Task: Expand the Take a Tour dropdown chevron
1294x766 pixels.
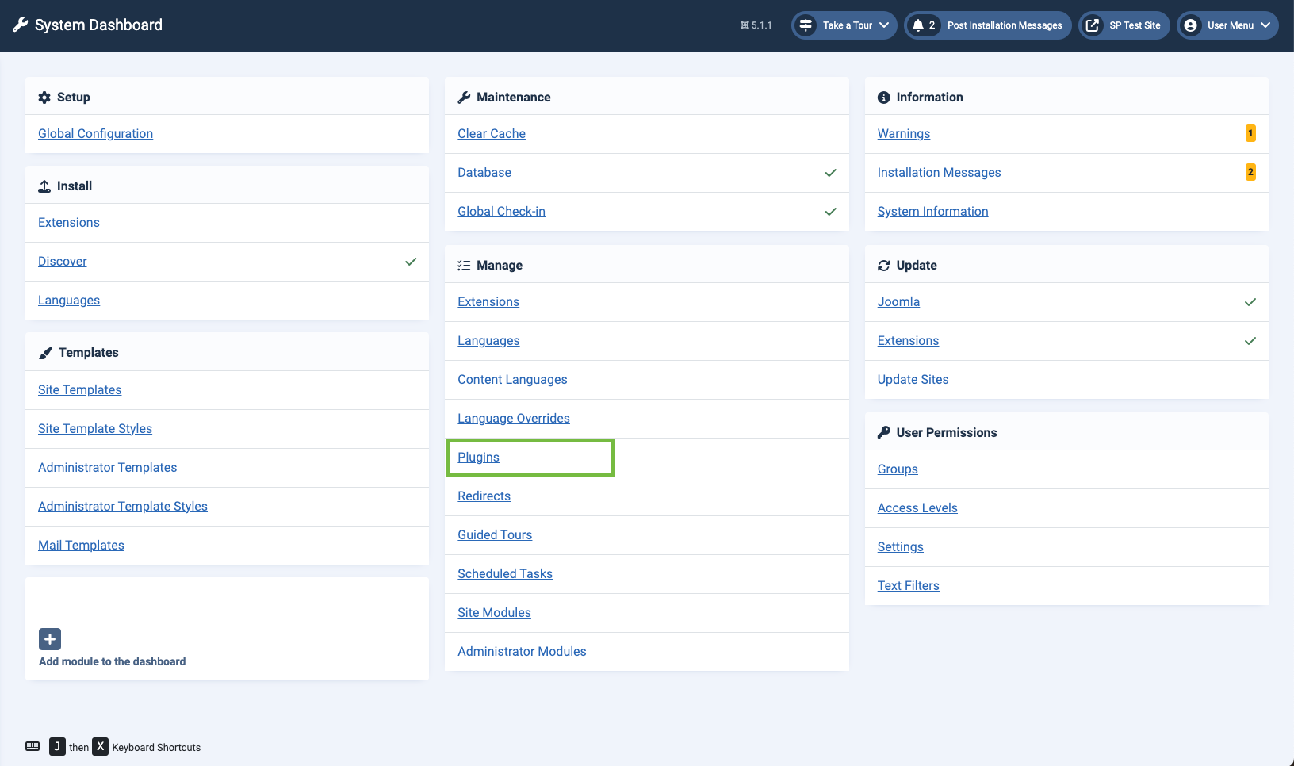Action: pos(884,25)
